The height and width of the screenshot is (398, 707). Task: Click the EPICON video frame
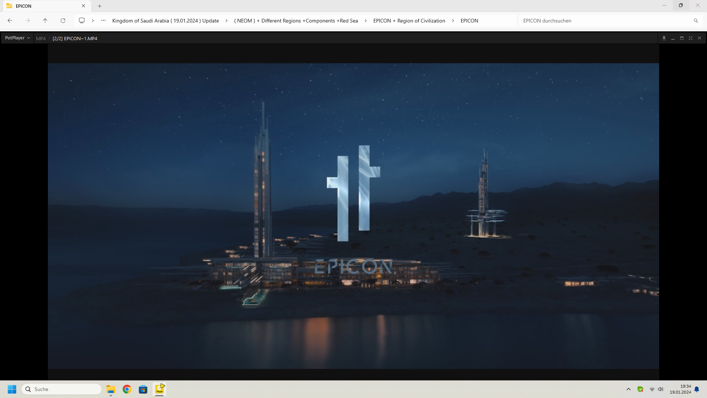pyautogui.click(x=353, y=216)
